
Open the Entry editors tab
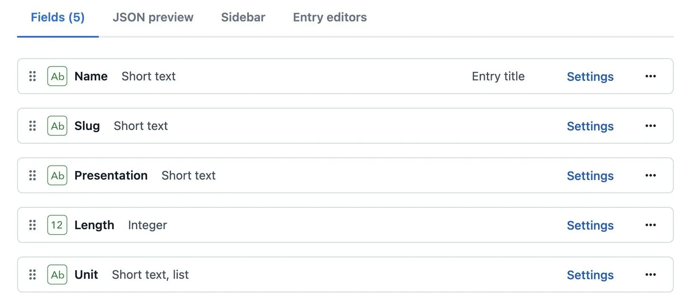point(330,18)
